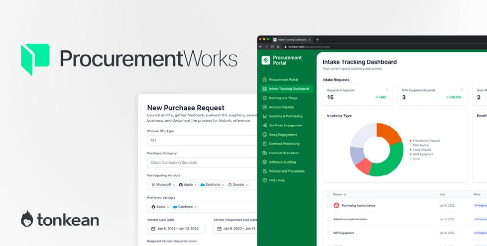Image resolution: width=487 pixels, height=246 pixels.
Task: Click calendar icon in Vender Q&A Date
Action: point(153,229)
